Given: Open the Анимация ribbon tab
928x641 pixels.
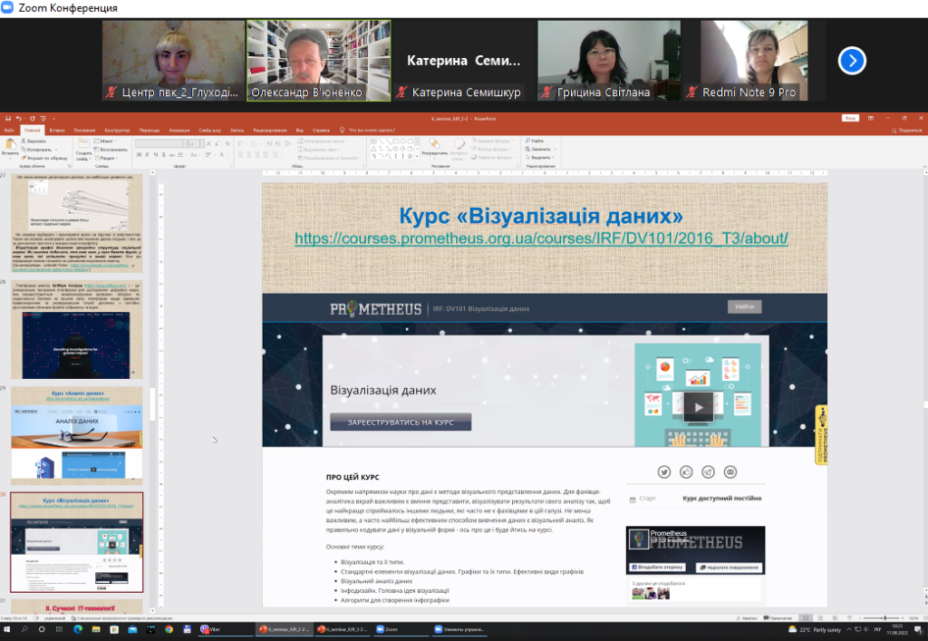Looking at the screenshot, I should 179,130.
